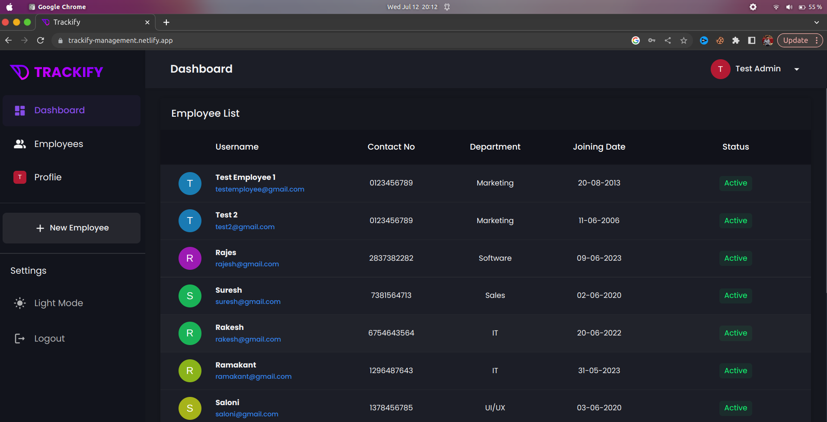827x422 pixels.
Task: Click the share icon in address bar
Action: (668, 40)
